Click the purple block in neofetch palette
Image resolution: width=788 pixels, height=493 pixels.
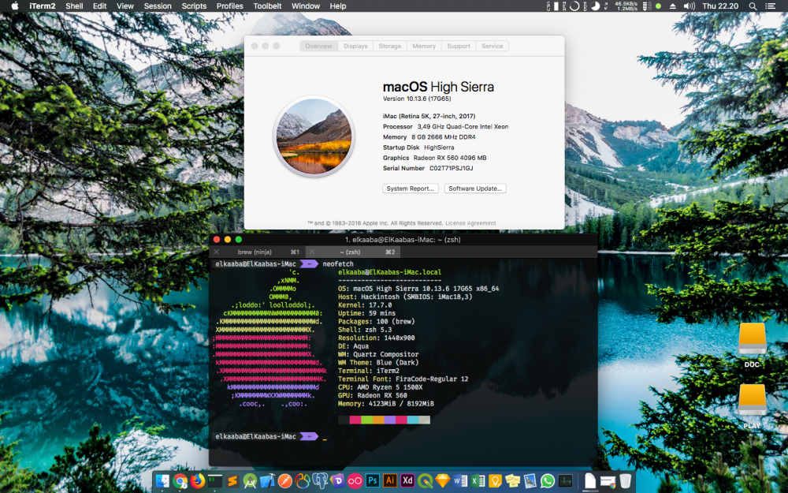[x=389, y=420]
